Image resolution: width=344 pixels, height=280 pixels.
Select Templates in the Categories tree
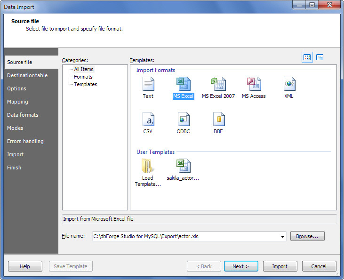coord(86,84)
